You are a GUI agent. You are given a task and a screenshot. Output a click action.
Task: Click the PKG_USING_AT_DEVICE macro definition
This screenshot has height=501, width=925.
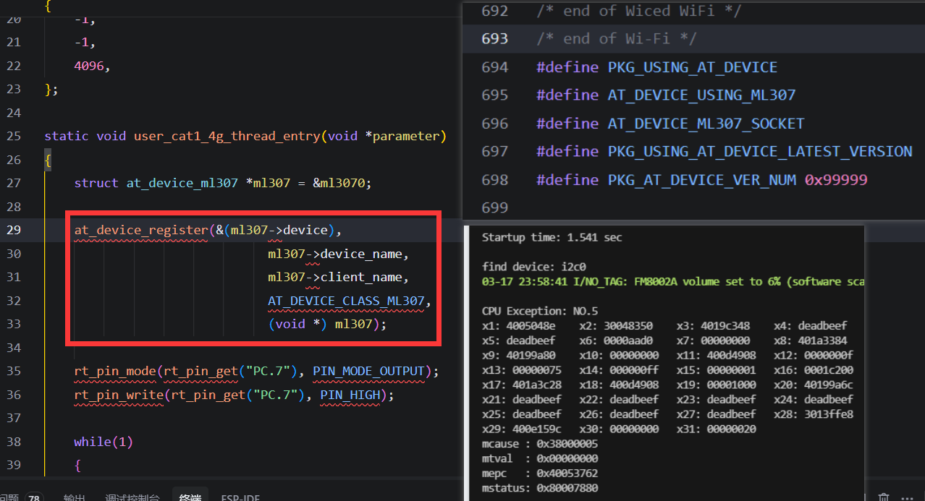point(692,67)
